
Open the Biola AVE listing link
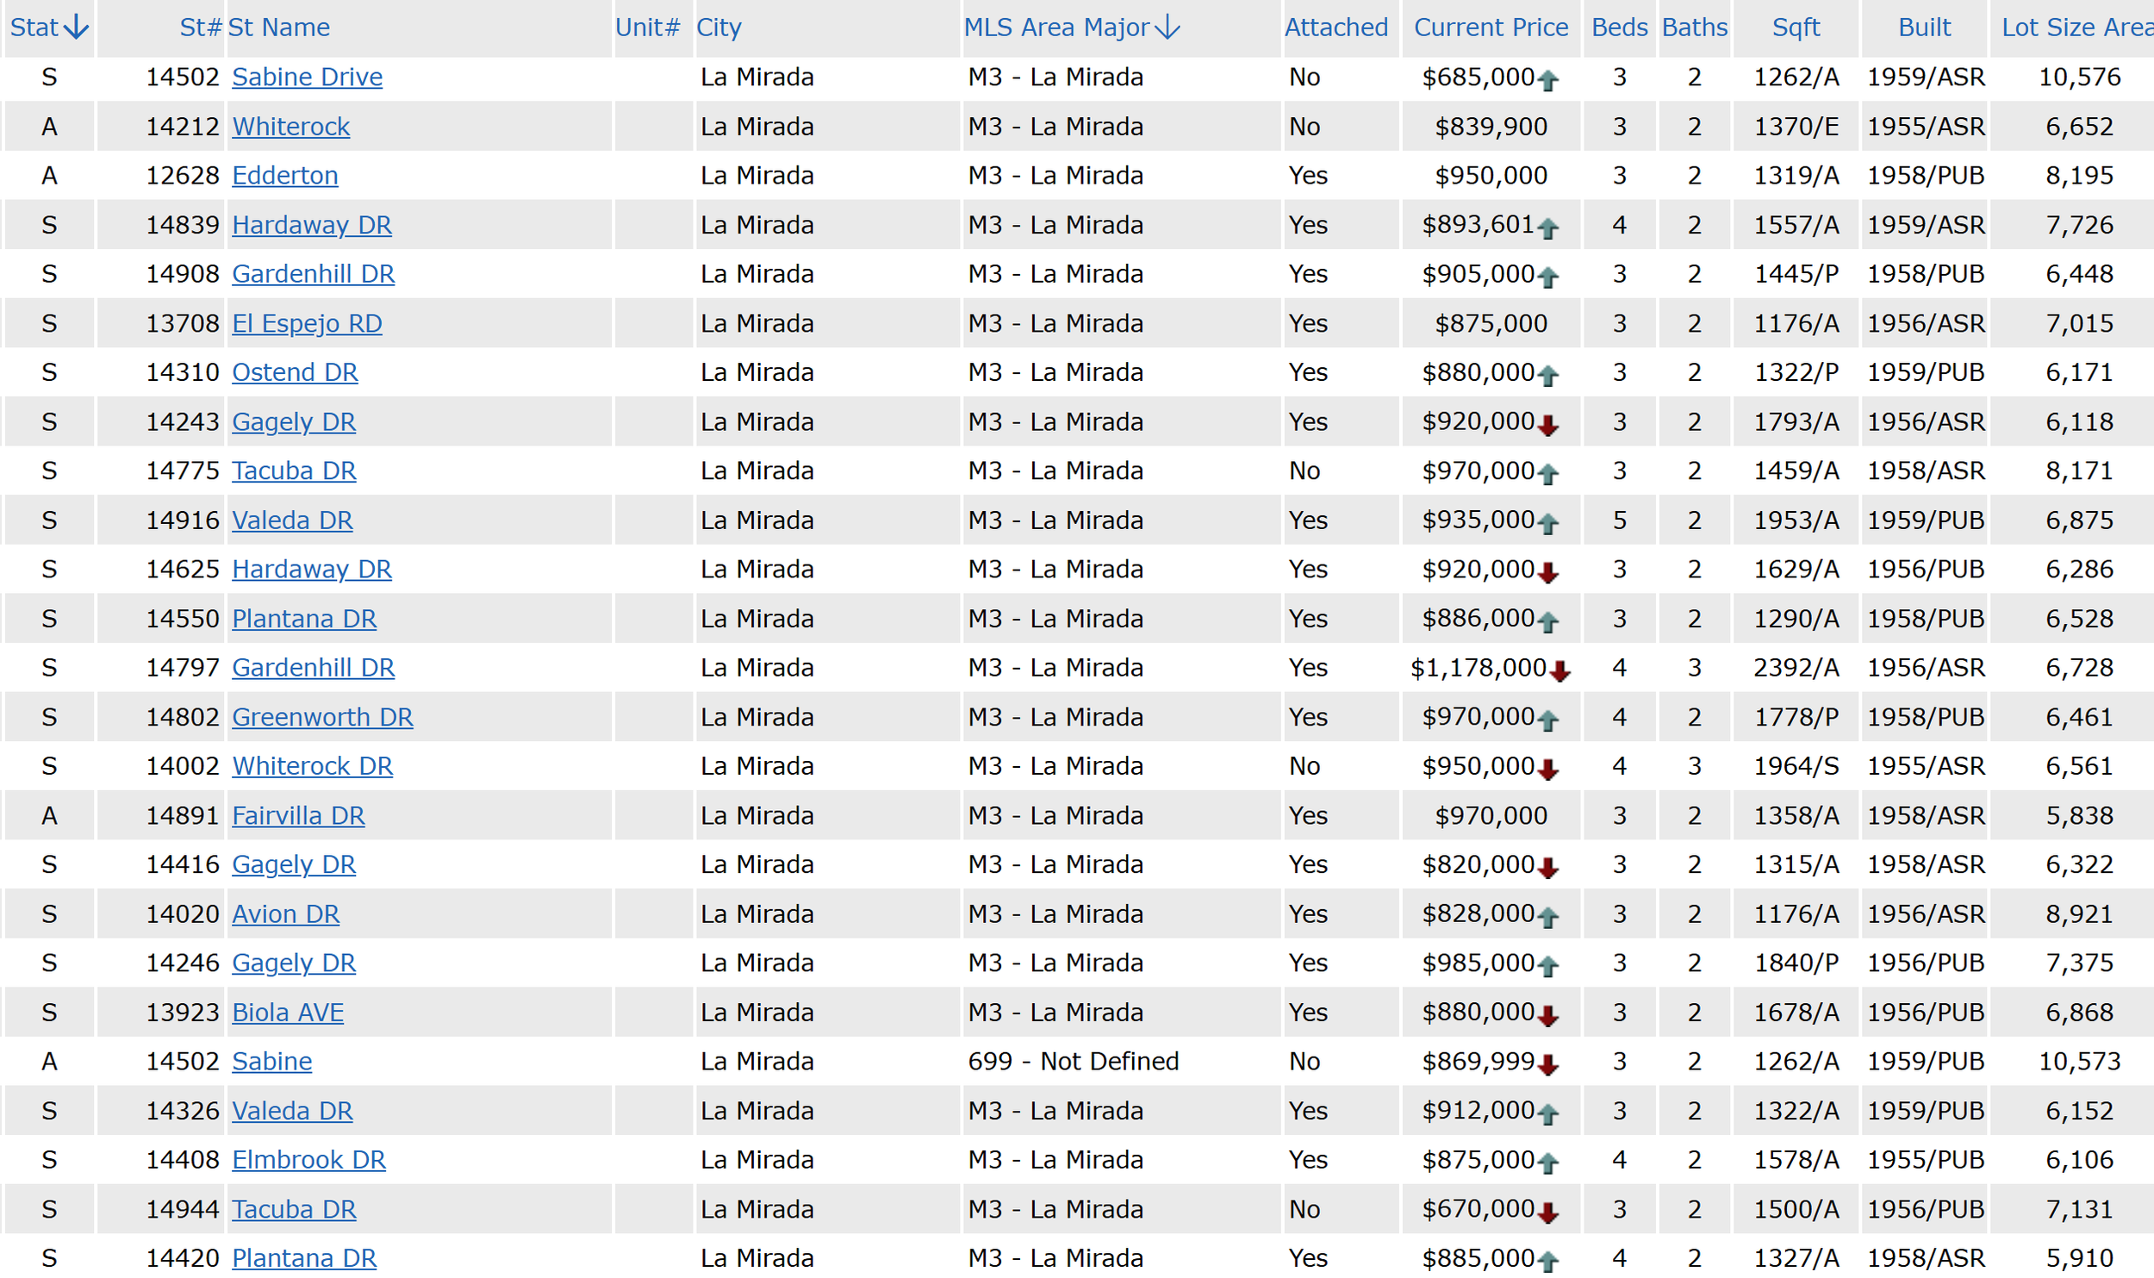(x=288, y=1013)
